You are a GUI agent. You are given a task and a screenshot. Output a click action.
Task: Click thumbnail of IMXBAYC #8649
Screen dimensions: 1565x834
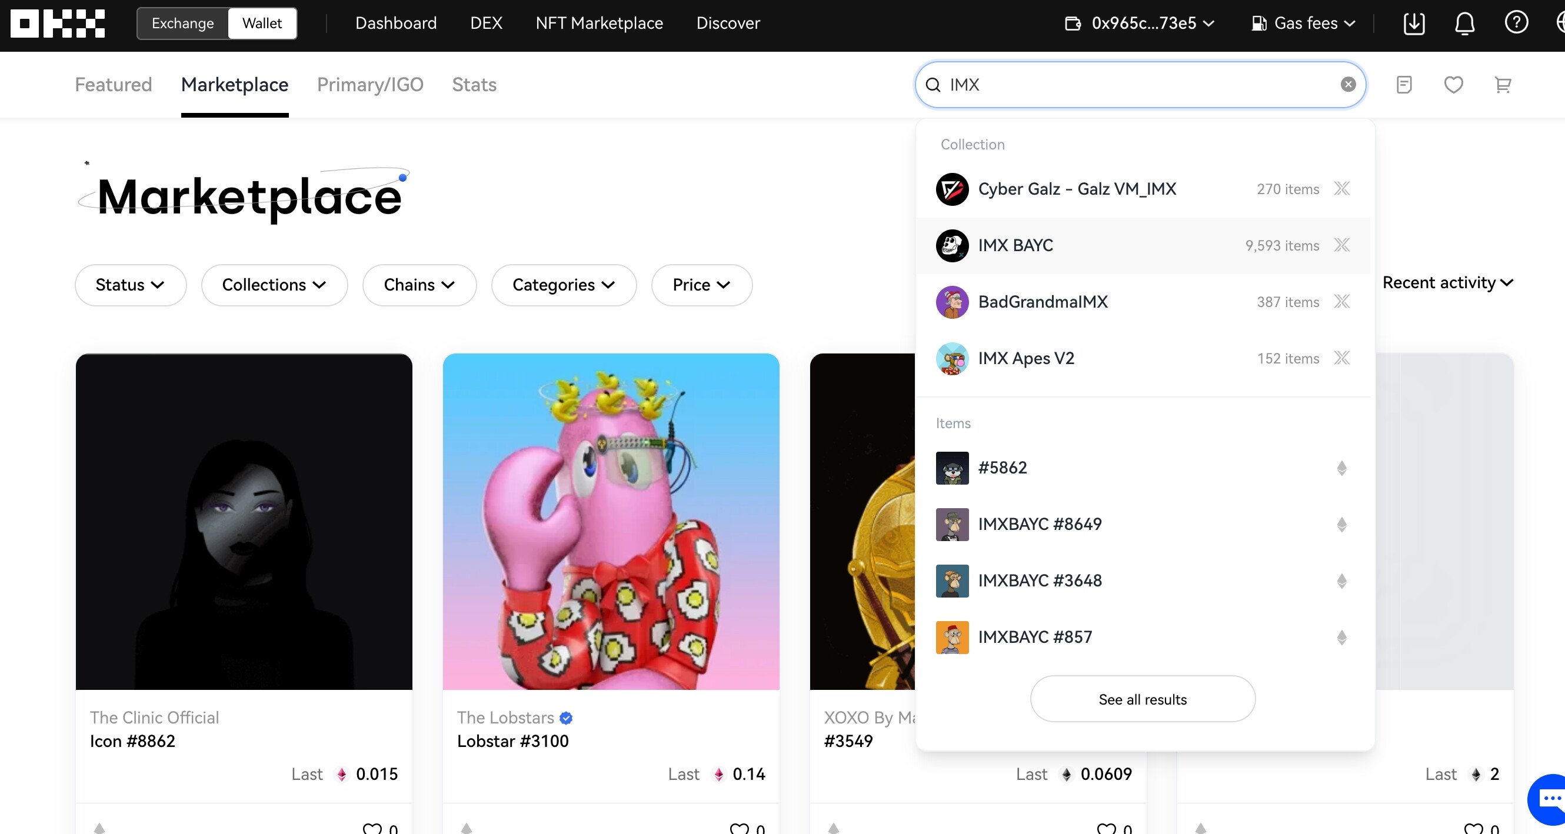point(952,524)
